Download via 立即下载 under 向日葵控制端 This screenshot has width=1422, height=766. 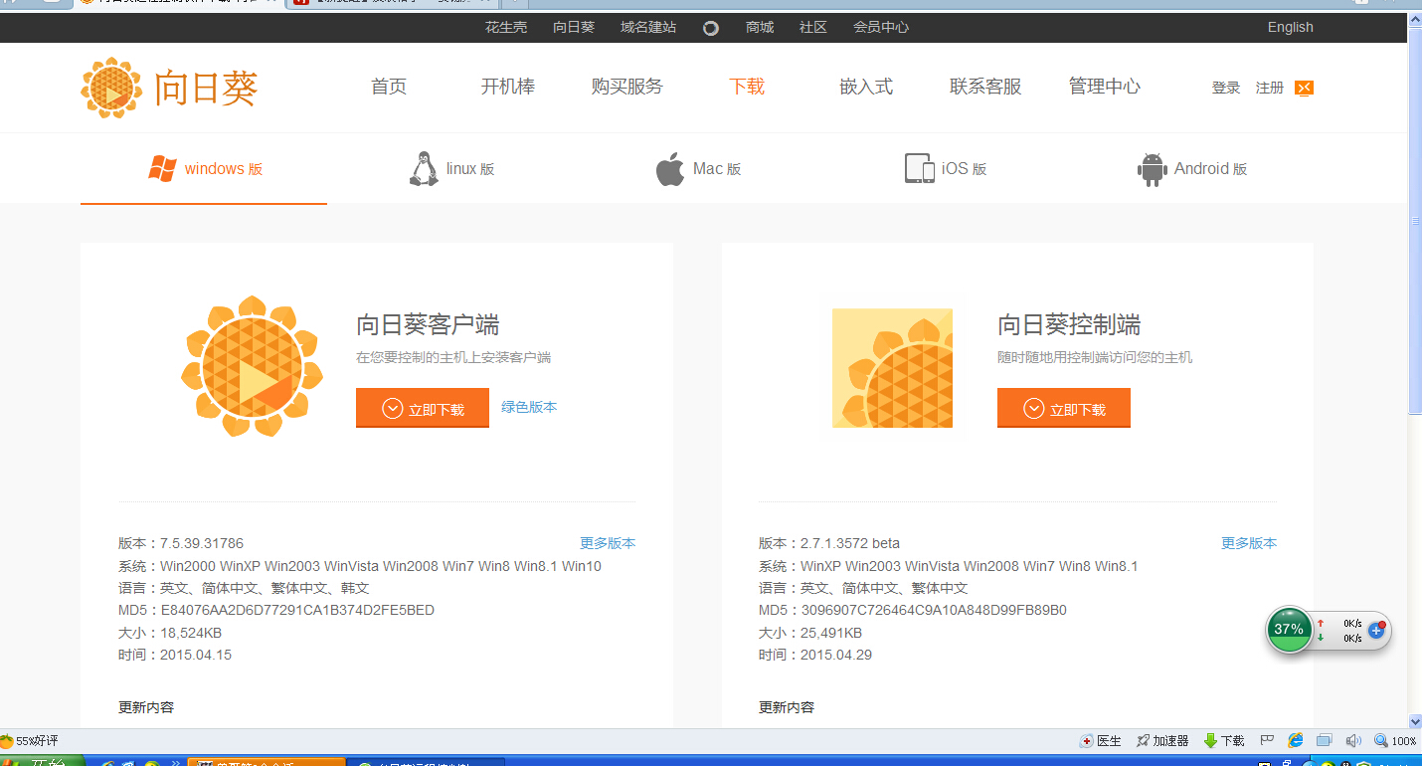[1064, 408]
